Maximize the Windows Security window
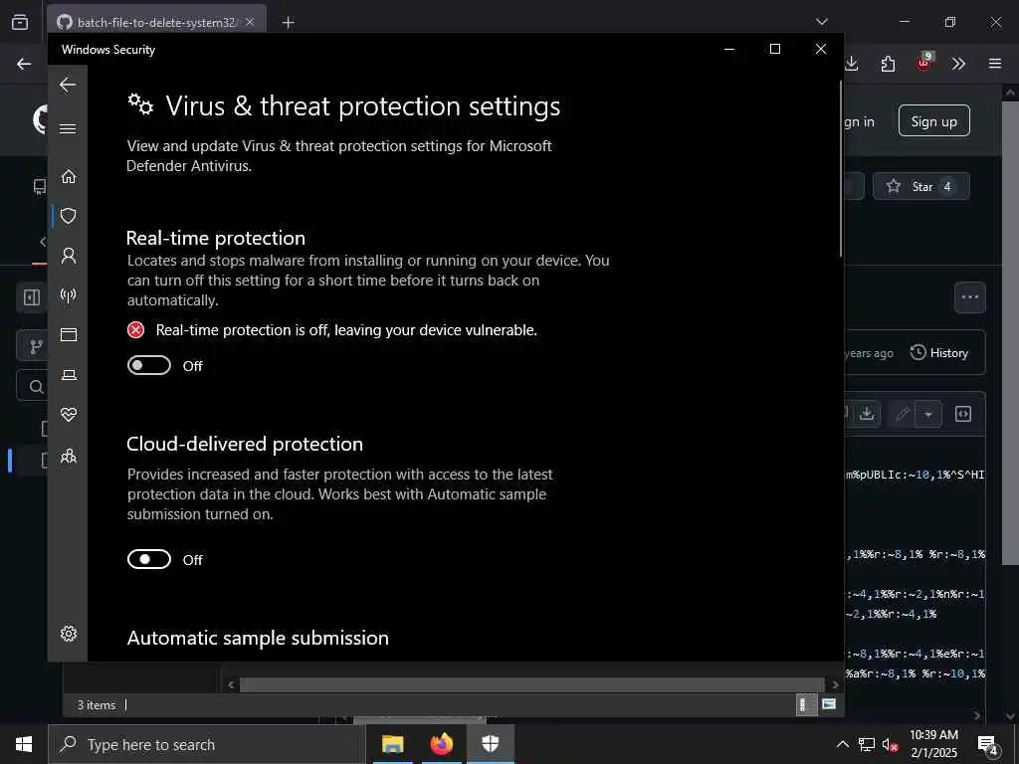Viewport: 1019px width, 764px height. coord(774,50)
